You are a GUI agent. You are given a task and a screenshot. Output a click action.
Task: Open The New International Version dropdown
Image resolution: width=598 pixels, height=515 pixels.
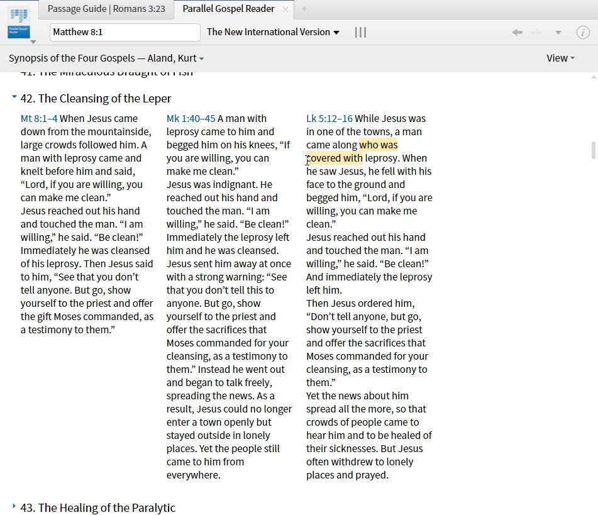point(273,32)
